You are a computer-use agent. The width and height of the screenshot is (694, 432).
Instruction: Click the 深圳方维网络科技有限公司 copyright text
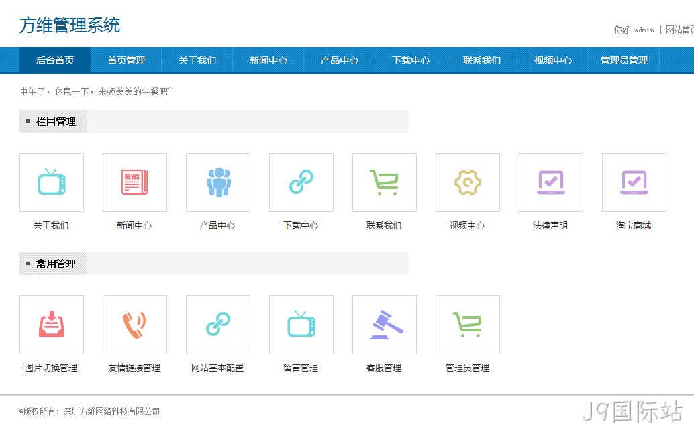(x=111, y=411)
